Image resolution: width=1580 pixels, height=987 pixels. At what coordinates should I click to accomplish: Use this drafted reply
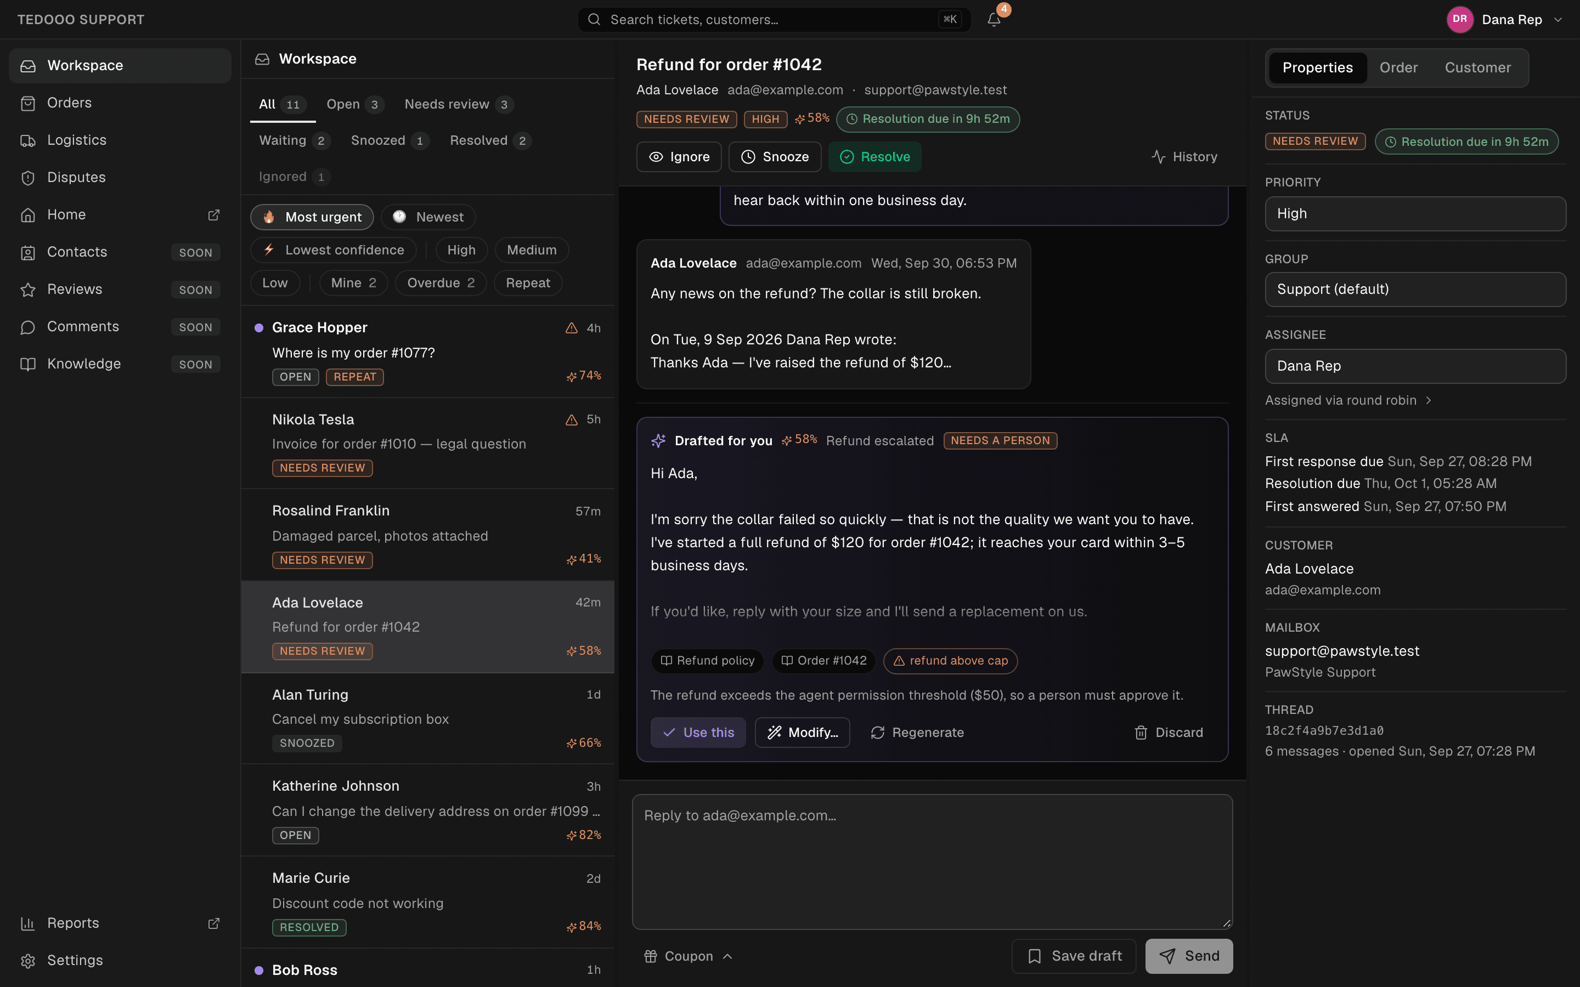[698, 733]
